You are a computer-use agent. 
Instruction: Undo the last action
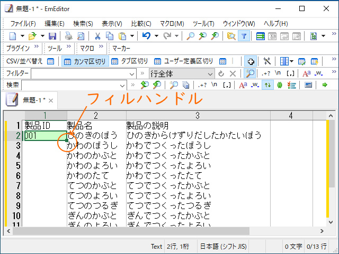[x=146, y=36]
